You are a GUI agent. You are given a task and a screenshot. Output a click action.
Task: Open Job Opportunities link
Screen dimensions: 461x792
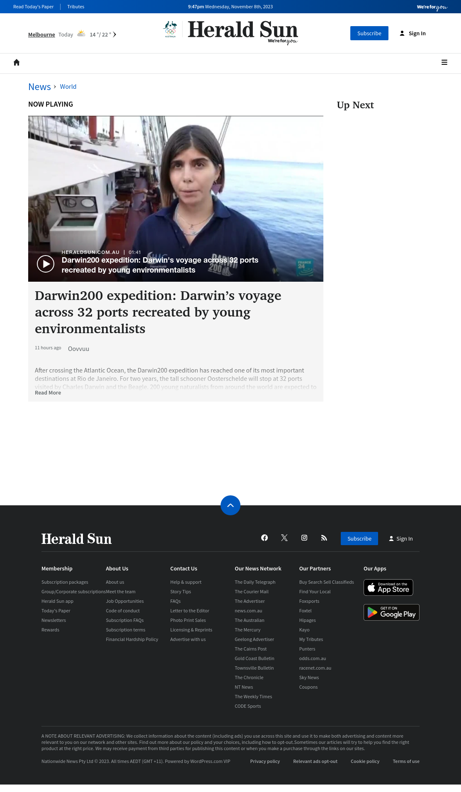tap(125, 601)
